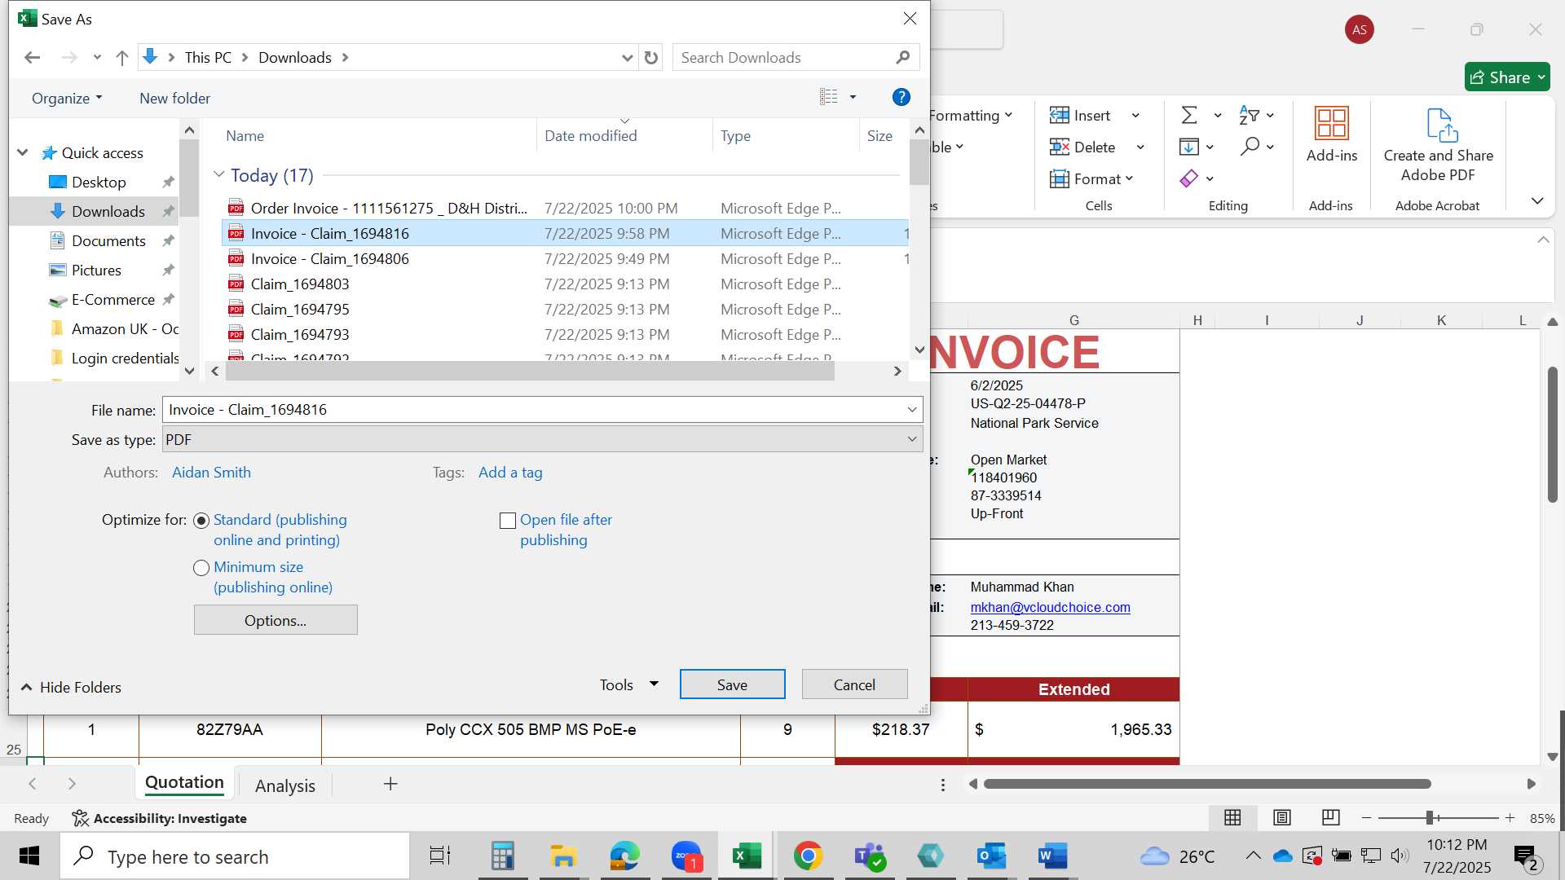
Task: Open Word from taskbar
Action: (x=1052, y=856)
